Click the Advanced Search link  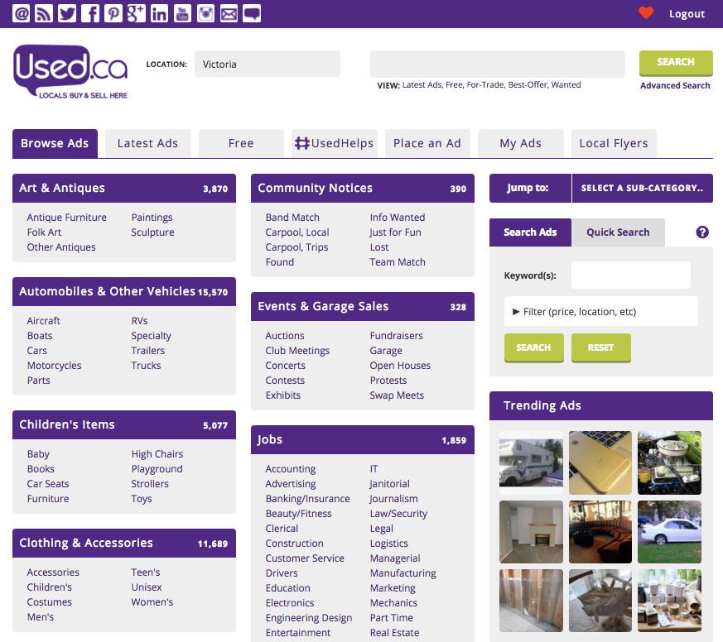pos(675,85)
